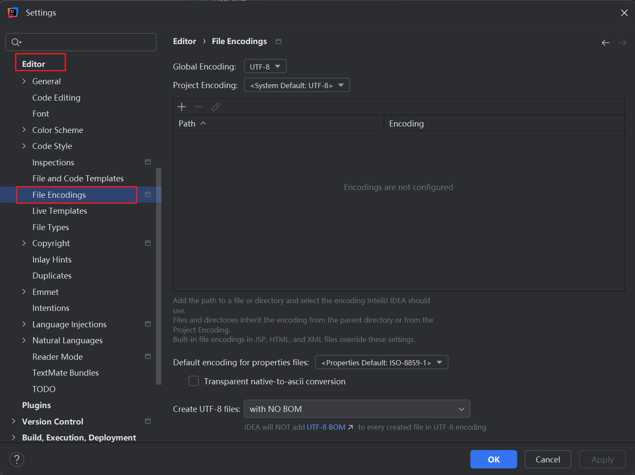The height and width of the screenshot is (475, 635).
Task: Click the help question mark icon
Action: [x=17, y=459]
